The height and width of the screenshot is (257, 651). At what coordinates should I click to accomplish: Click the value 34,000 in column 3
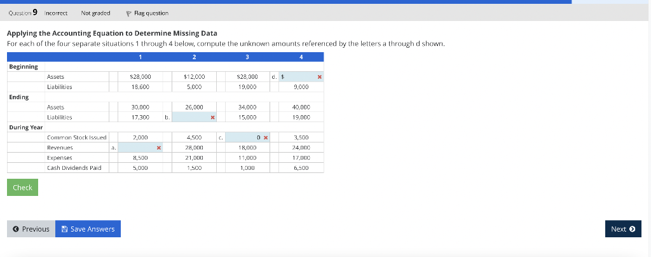click(x=247, y=107)
